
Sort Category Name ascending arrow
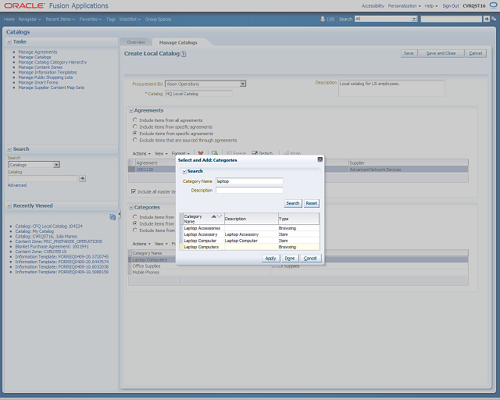point(213,216)
